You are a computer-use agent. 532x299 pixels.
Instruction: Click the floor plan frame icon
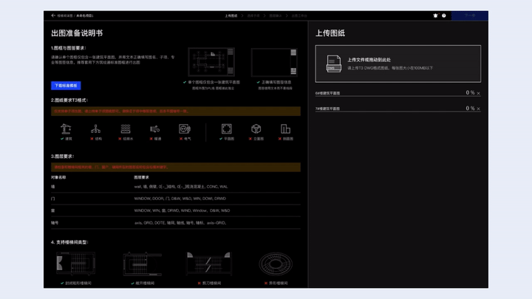click(227, 128)
